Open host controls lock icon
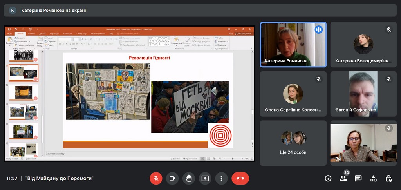 pyautogui.click(x=388, y=178)
